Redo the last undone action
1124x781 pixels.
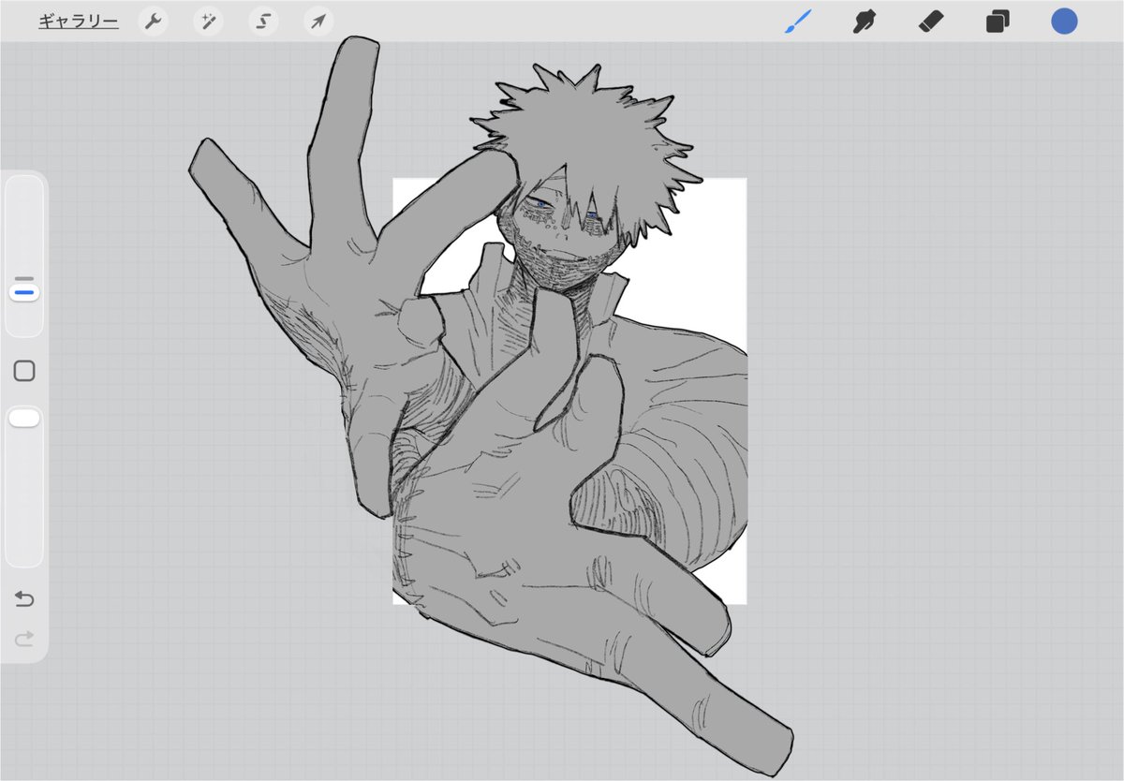pyautogui.click(x=24, y=639)
